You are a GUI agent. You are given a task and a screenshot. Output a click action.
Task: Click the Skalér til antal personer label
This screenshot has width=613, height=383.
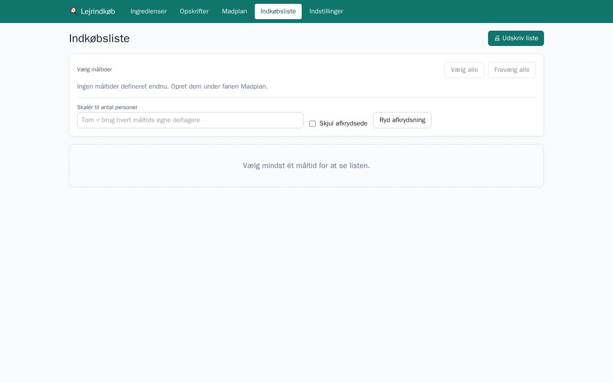coord(107,107)
